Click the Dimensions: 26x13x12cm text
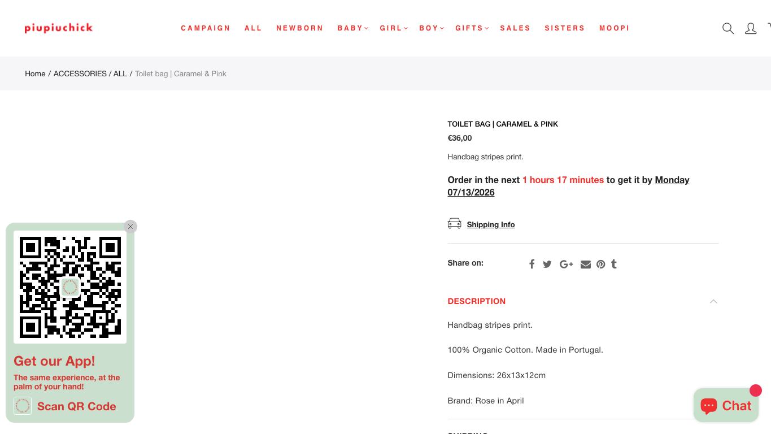 click(x=496, y=375)
